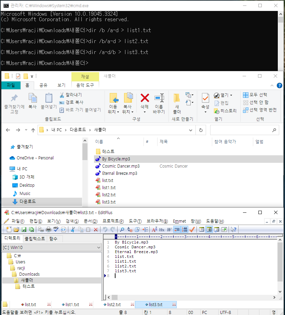This screenshot has width=285, height=315.
Task: Click Cut scissors icon in EditPlus toolbar
Action: click(x=73, y=229)
